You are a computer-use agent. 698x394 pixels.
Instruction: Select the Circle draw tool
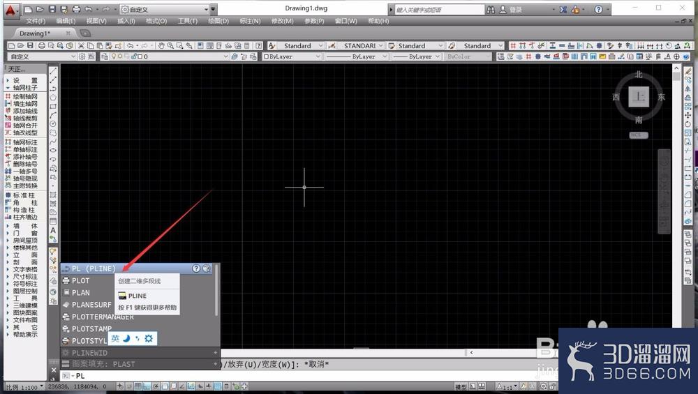(53, 124)
